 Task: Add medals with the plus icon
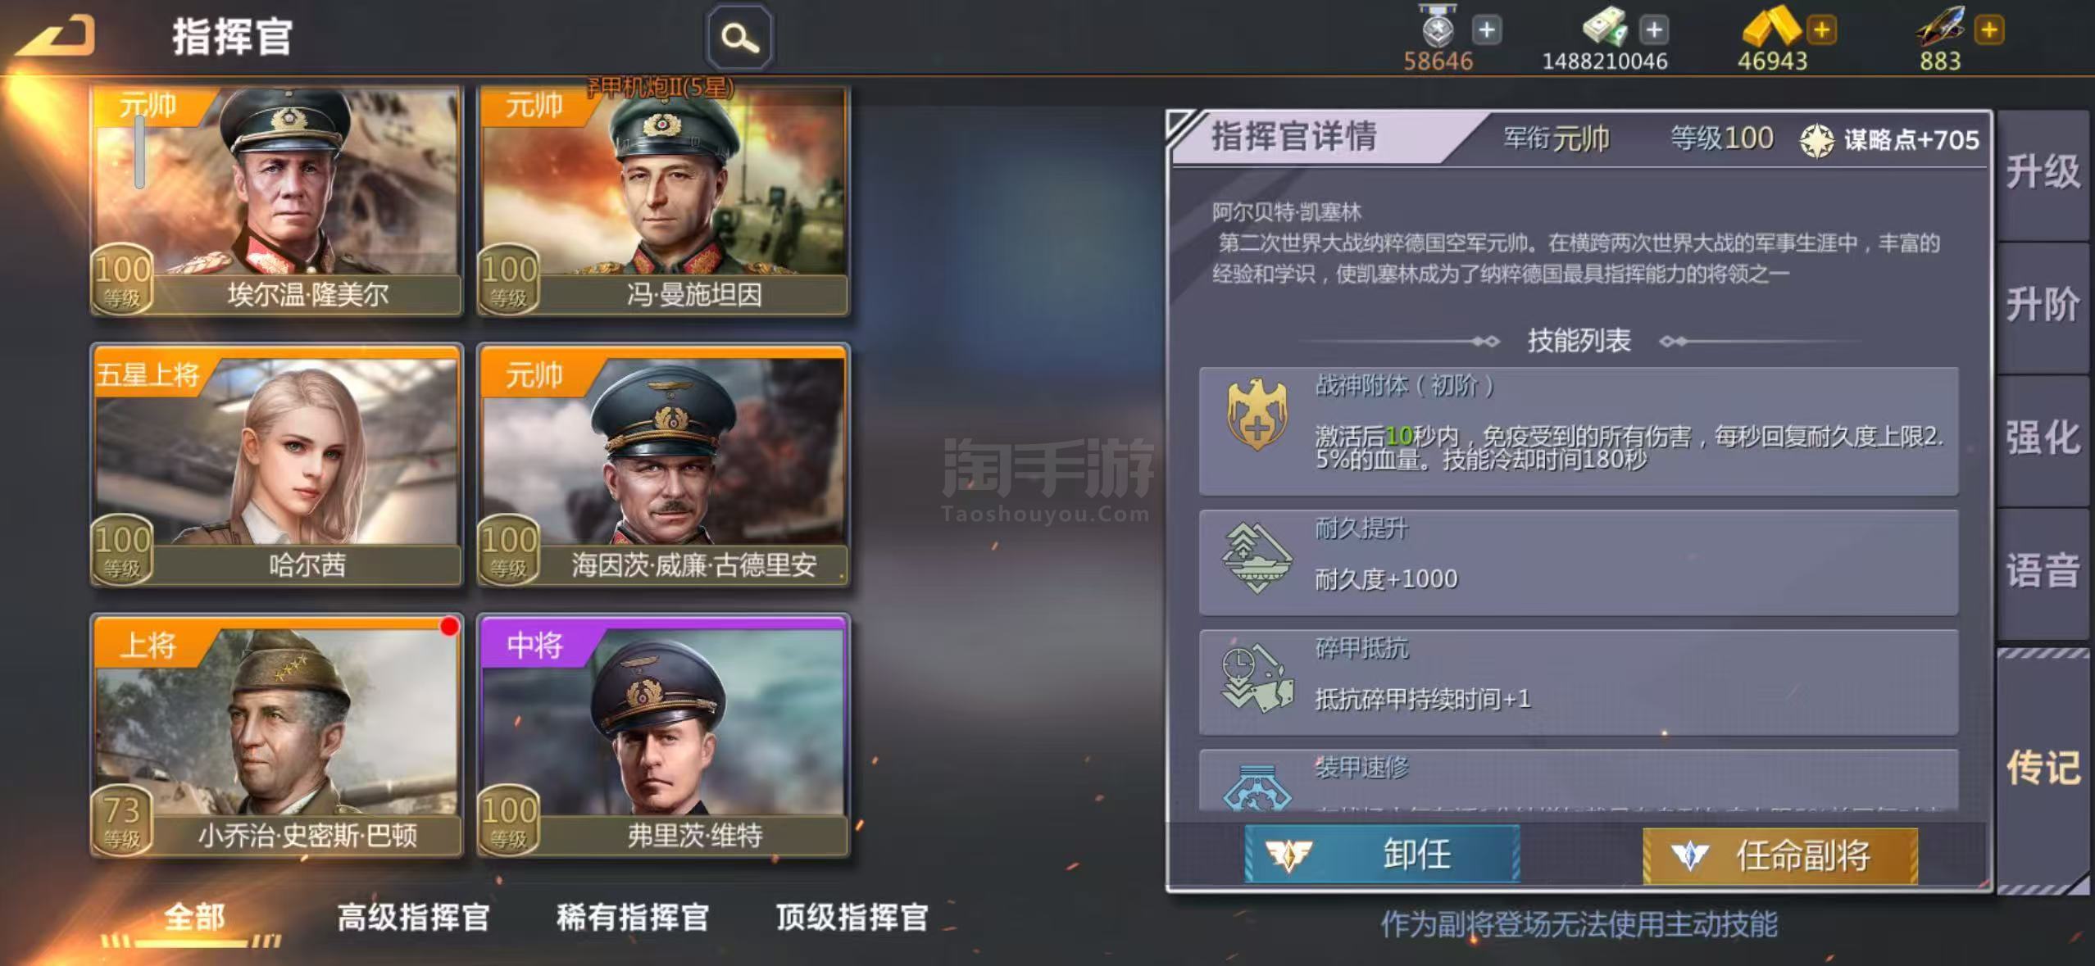[1487, 30]
